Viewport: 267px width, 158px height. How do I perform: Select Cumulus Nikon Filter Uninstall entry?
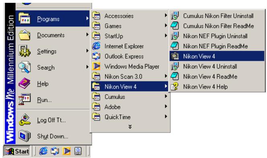coord(217,16)
